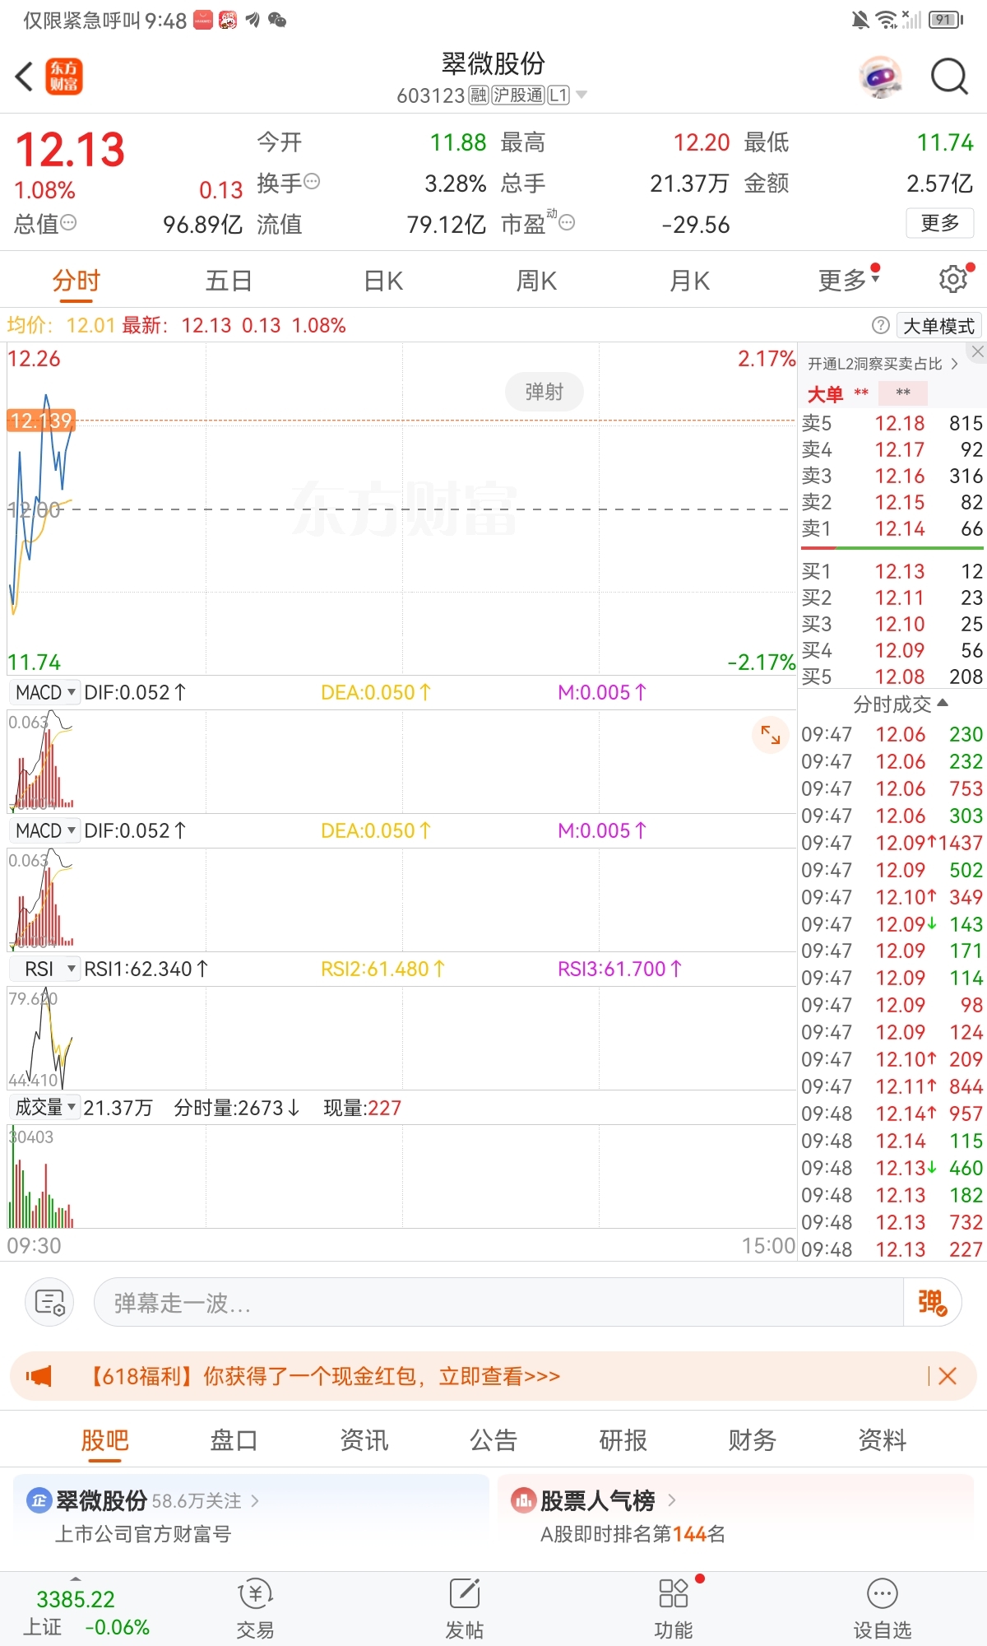Open chart settings gear icon
Image resolution: width=987 pixels, height=1646 pixels.
click(952, 280)
